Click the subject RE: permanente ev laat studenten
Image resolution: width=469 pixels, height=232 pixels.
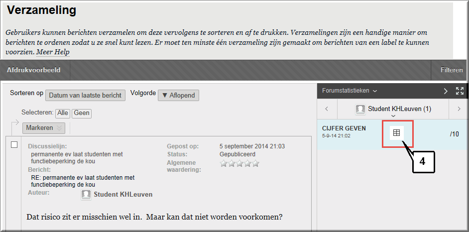click(83, 181)
